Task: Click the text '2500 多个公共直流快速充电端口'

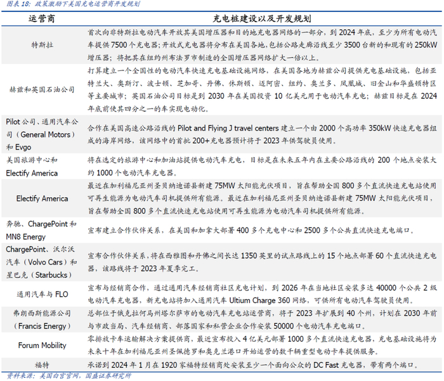Action: tap(357, 230)
